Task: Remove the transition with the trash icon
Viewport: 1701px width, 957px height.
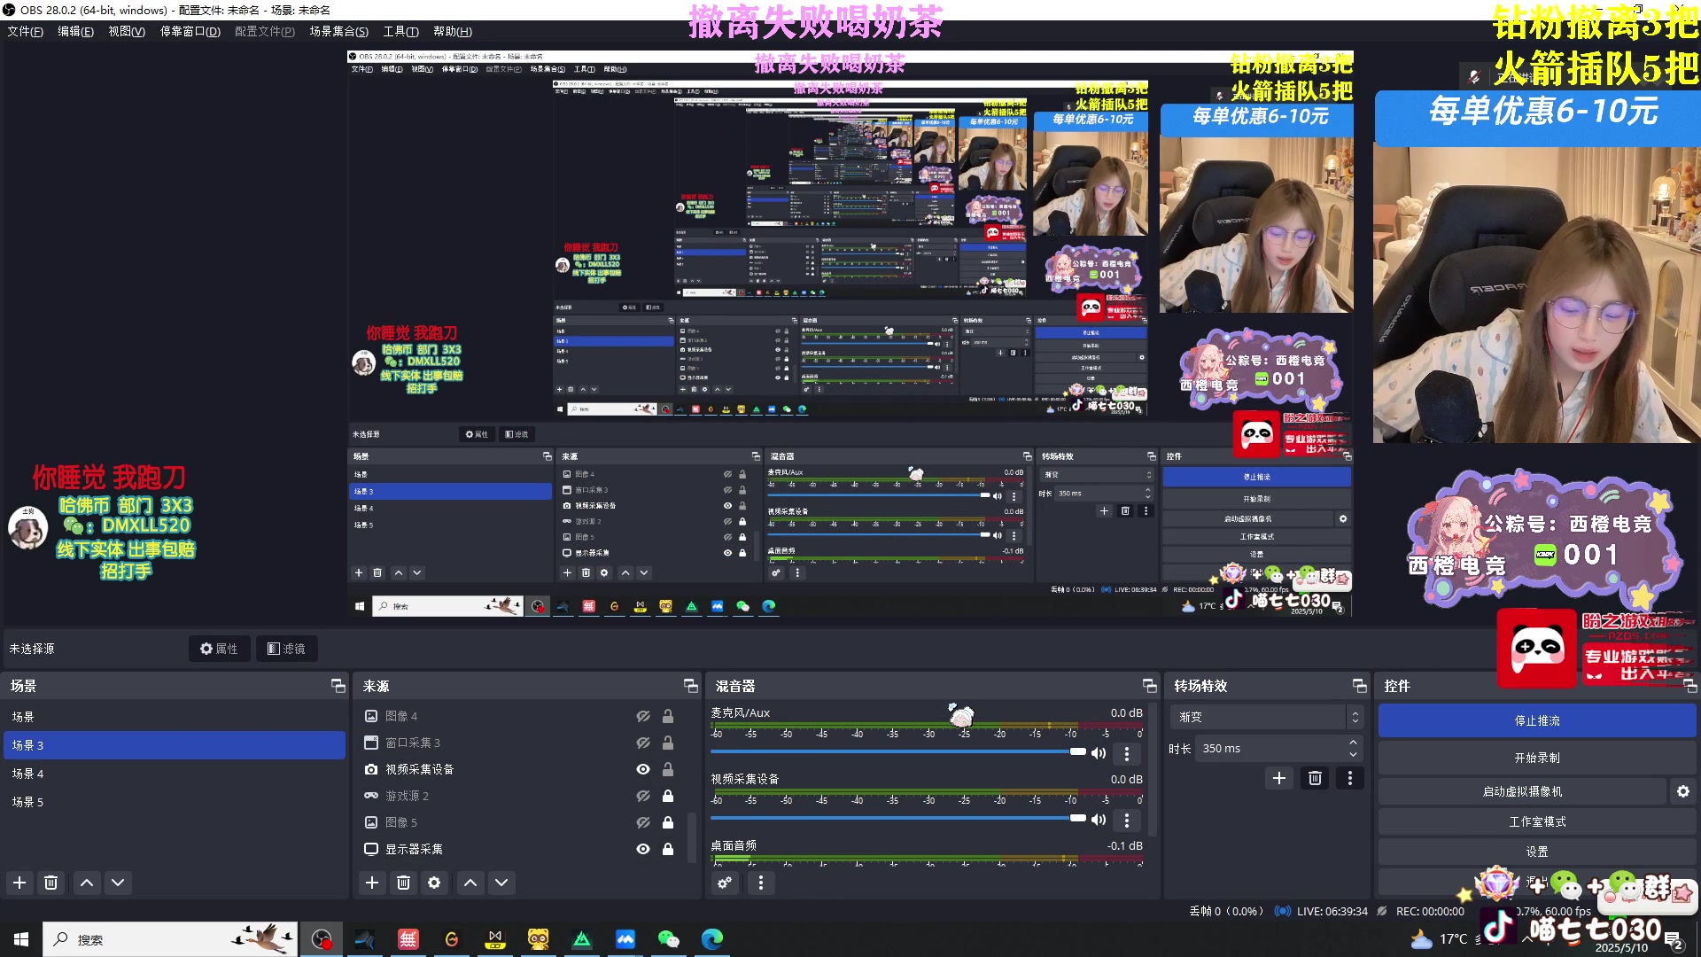Action: pos(1315,778)
